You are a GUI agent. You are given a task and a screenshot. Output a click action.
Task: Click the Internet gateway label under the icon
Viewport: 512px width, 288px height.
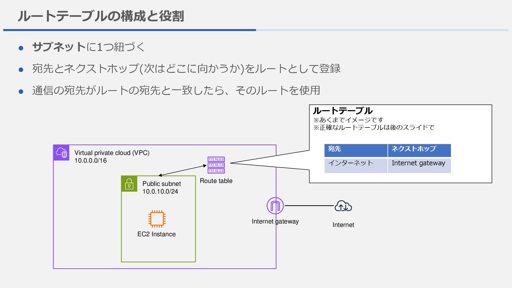275,221
